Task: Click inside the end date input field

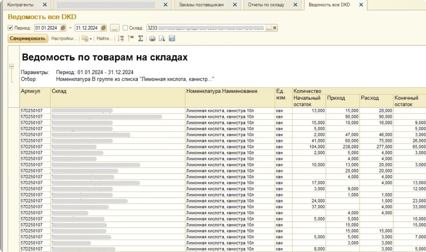Action: [x=87, y=27]
